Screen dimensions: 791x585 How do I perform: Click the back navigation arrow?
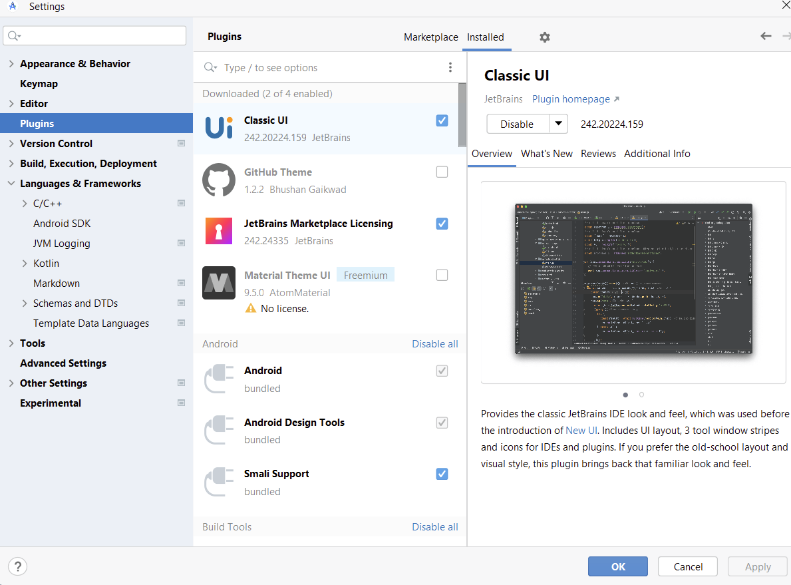[766, 37]
